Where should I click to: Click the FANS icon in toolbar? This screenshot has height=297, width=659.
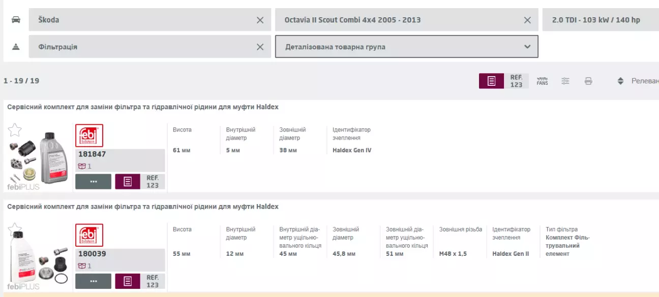pyautogui.click(x=542, y=81)
